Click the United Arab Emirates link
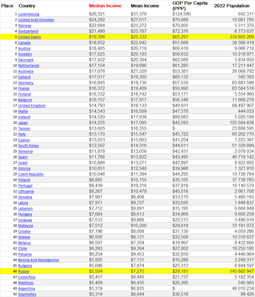The height and width of the screenshot is (297, 255). [36, 20]
